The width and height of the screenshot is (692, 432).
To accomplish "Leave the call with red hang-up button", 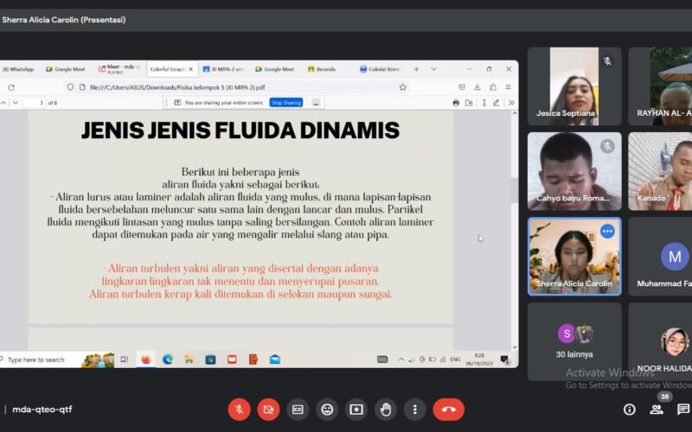I will click(x=448, y=410).
